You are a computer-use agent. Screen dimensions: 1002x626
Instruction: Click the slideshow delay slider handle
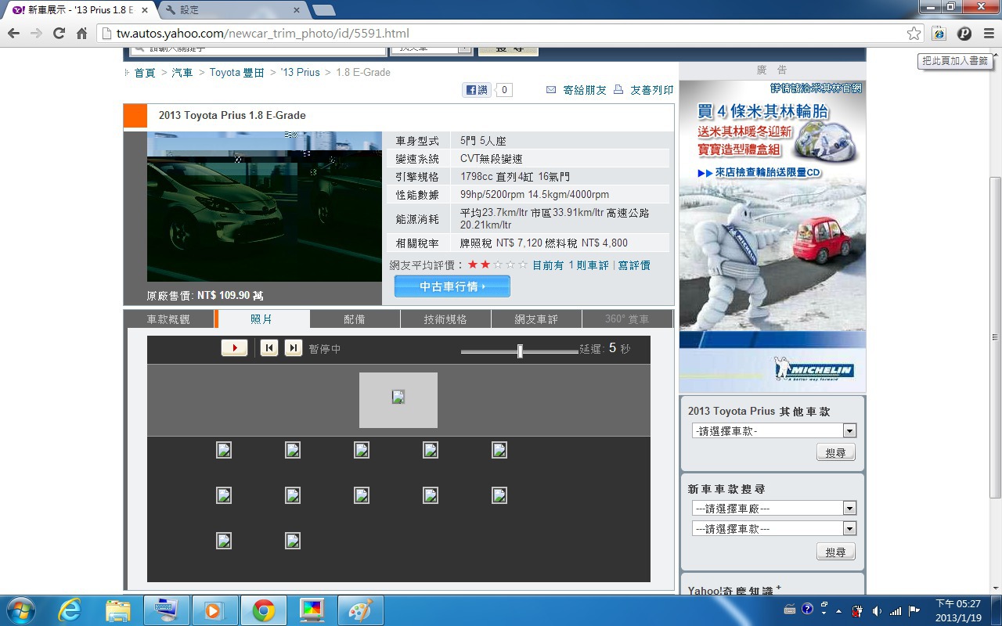coord(520,351)
